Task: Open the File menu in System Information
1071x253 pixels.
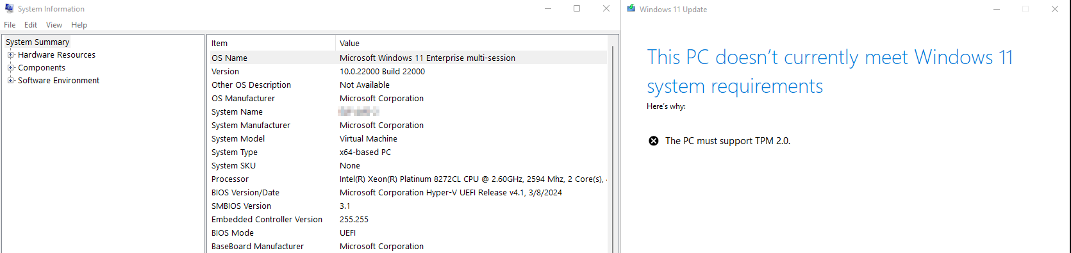Action: click(x=10, y=25)
